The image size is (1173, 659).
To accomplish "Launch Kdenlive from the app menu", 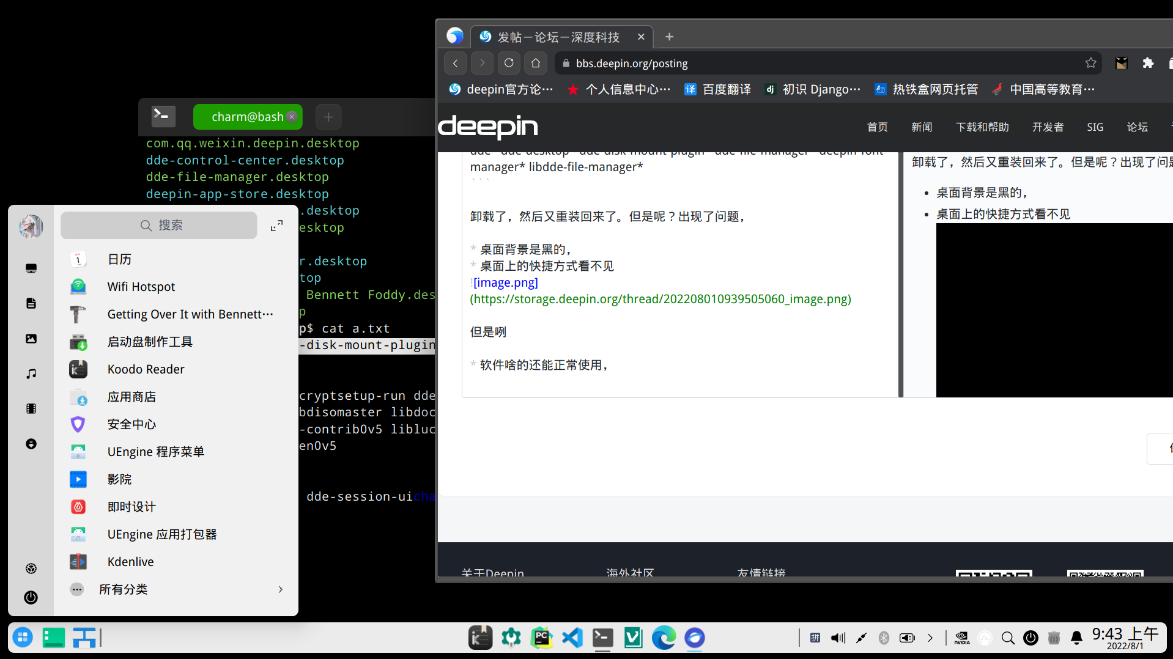I will click(x=130, y=562).
